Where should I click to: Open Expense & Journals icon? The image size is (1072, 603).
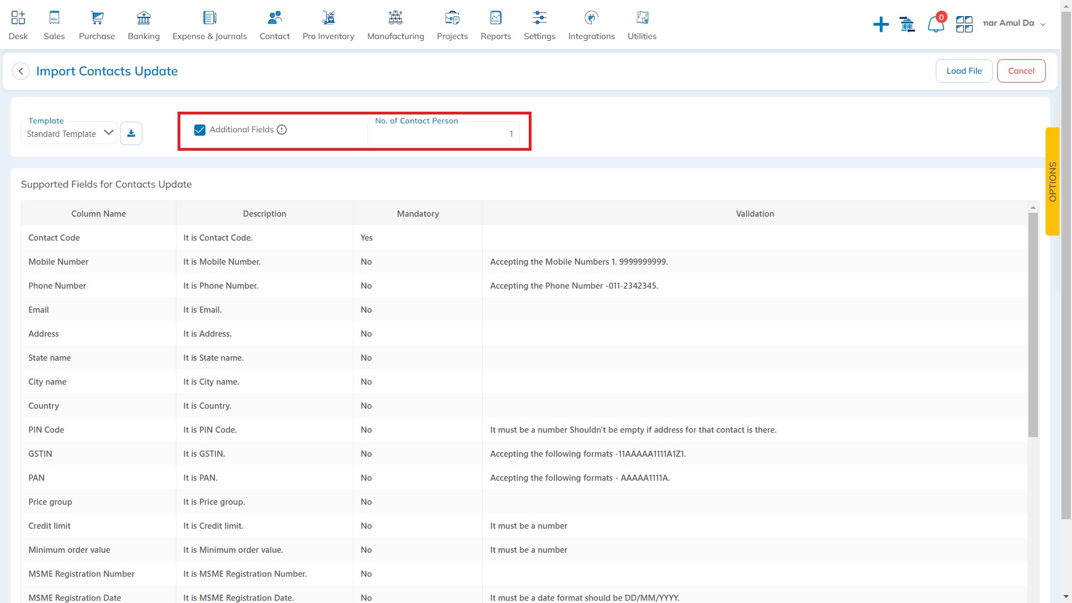[x=209, y=18]
